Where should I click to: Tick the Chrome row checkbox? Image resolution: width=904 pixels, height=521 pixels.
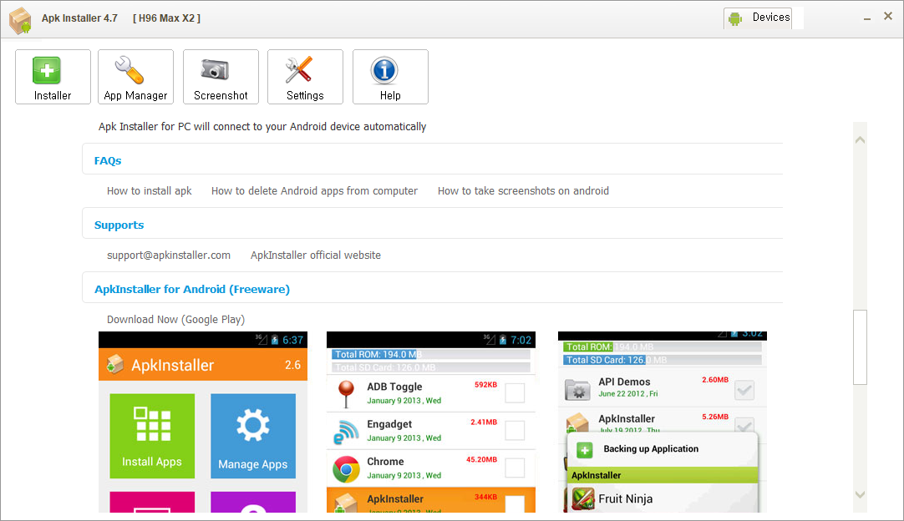pyautogui.click(x=515, y=468)
